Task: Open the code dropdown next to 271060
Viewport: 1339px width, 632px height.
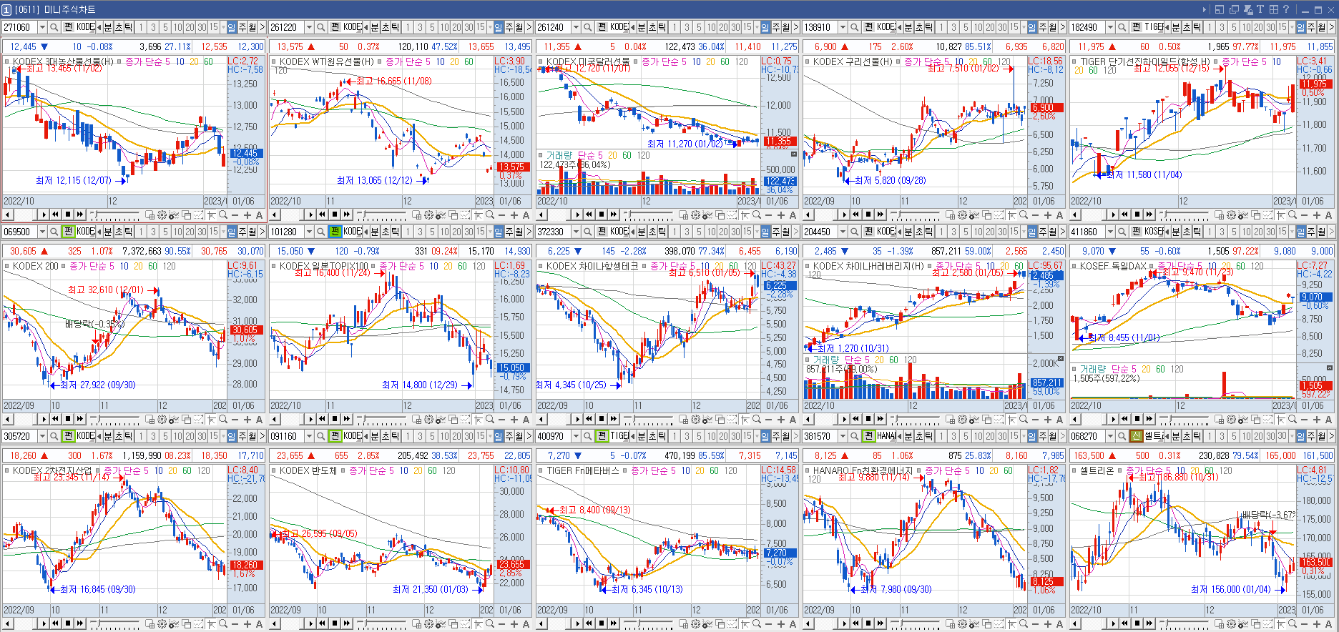Action: [x=42, y=27]
